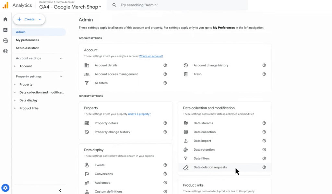Click the Events touch icon
332x194 pixels.
tap(87, 165)
